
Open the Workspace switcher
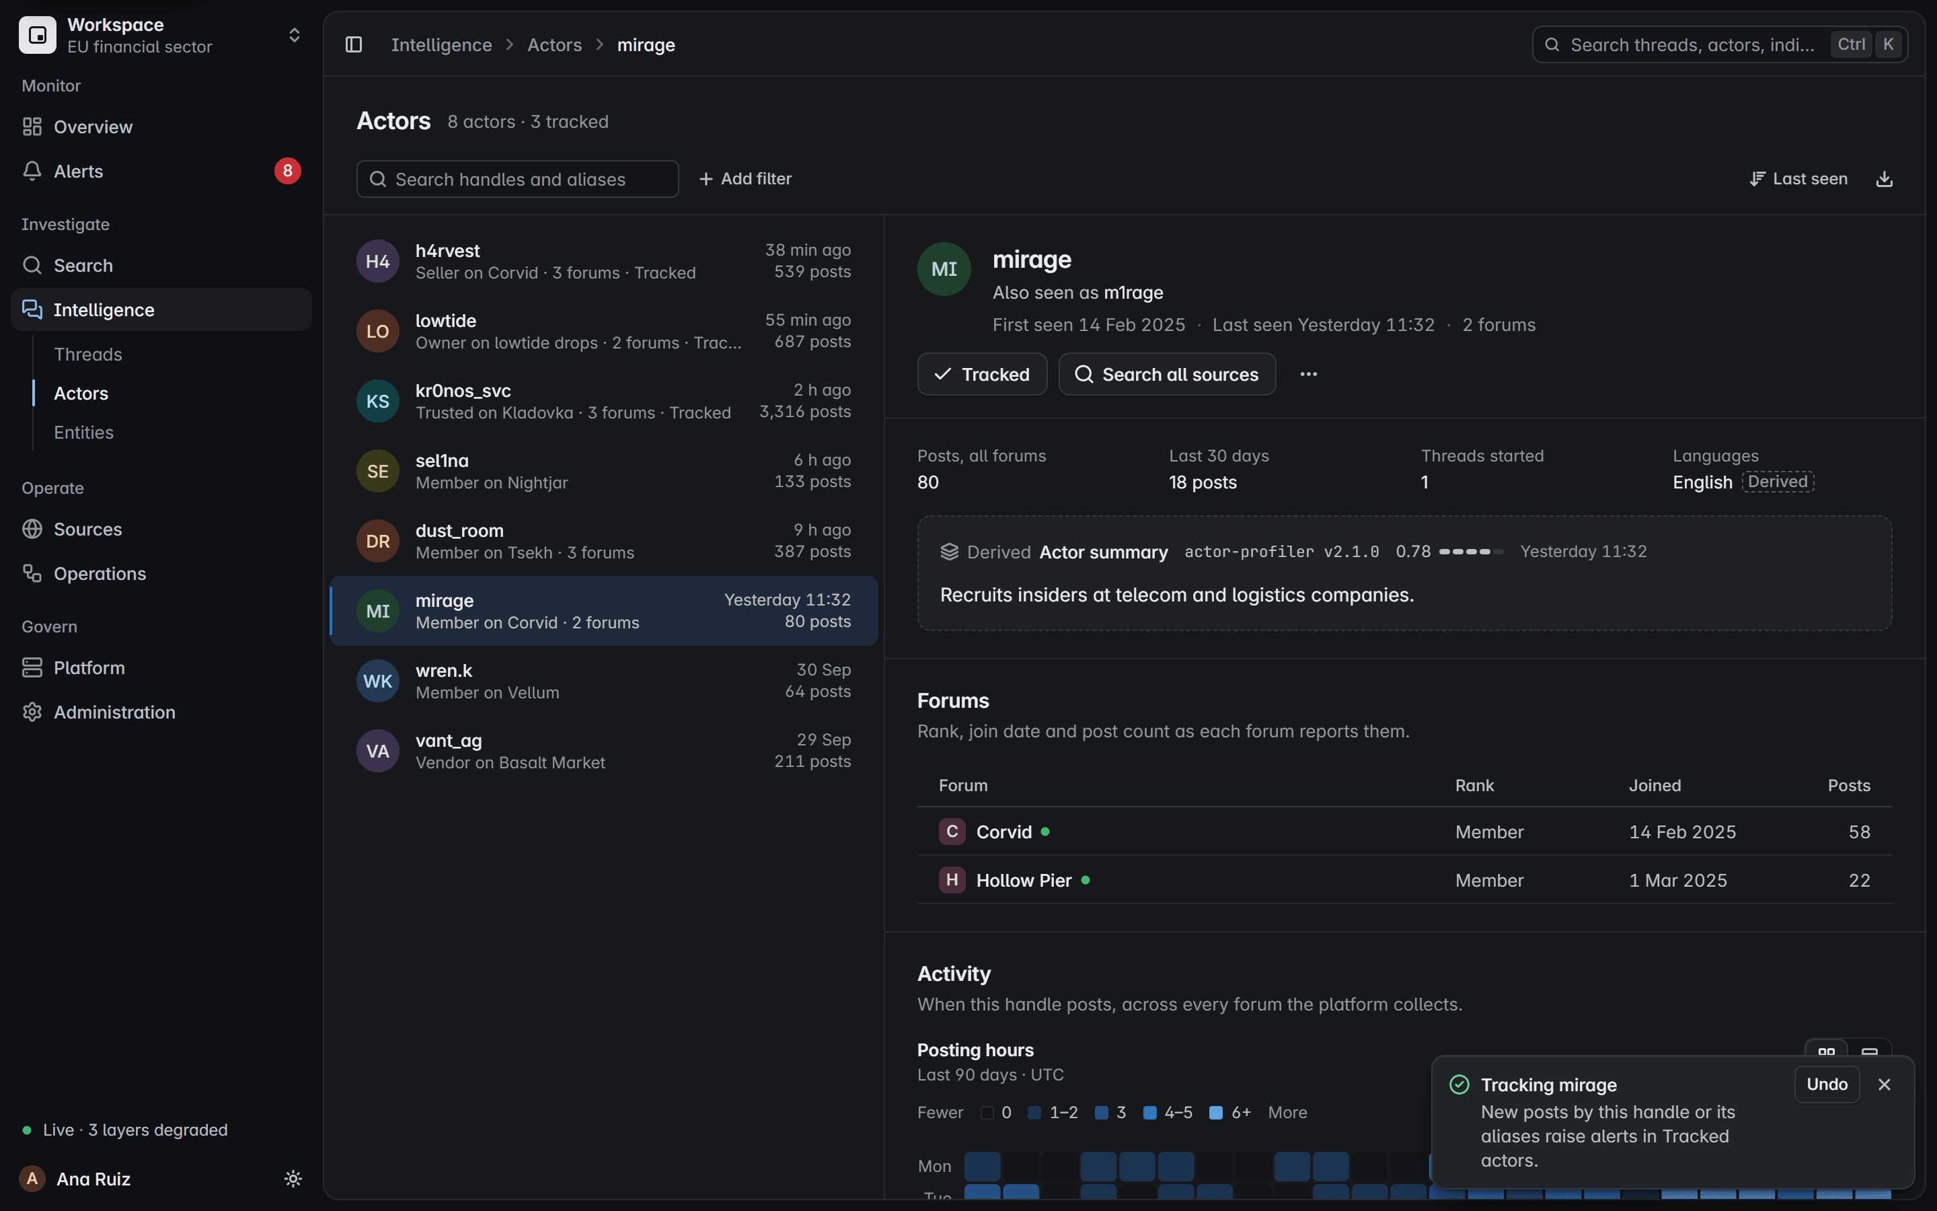tap(161, 35)
